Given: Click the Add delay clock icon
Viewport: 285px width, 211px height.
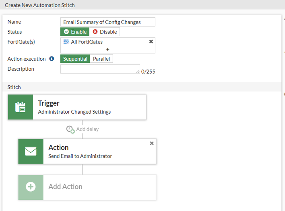Looking at the screenshot, I should (x=70, y=129).
